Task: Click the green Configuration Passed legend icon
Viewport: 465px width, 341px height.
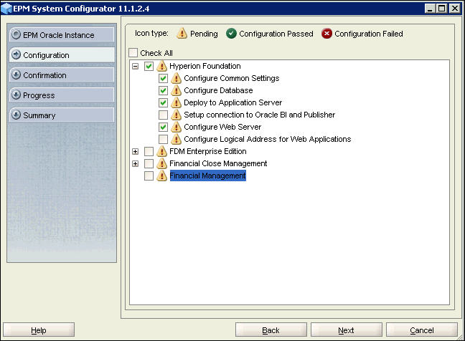Action: (231, 34)
